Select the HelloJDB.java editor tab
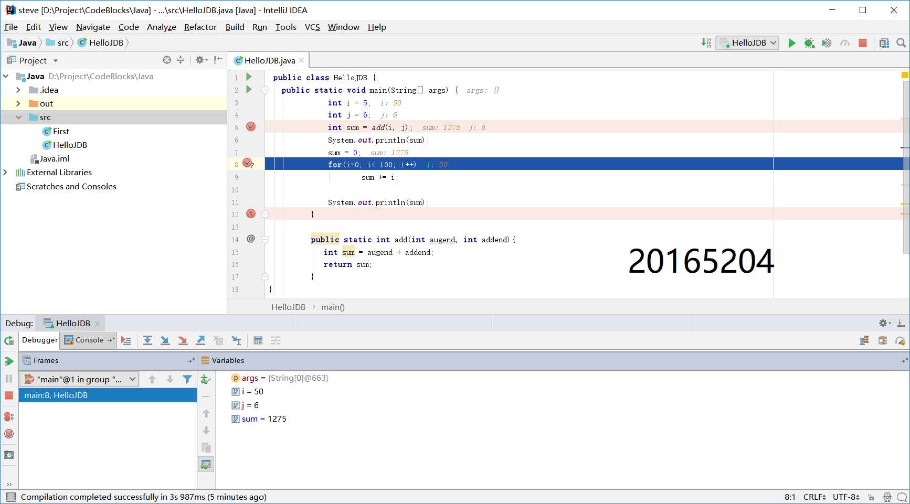This screenshot has height=504, width=910. point(269,61)
